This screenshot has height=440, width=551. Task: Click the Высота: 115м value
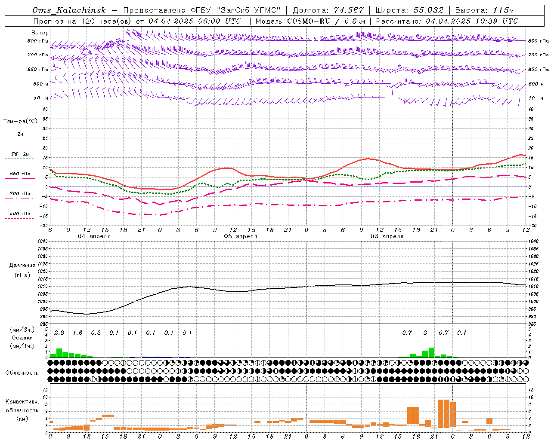coord(484,10)
